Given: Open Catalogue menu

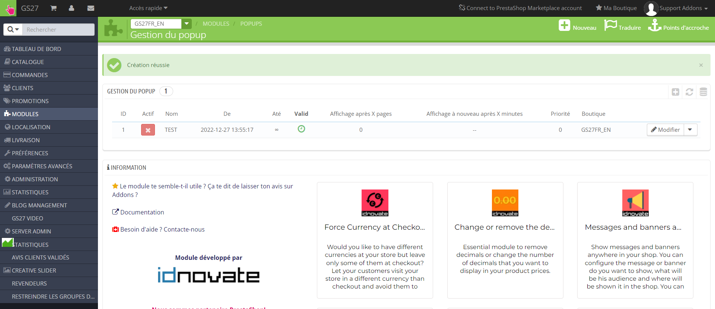Looking at the screenshot, I should [49, 62].
